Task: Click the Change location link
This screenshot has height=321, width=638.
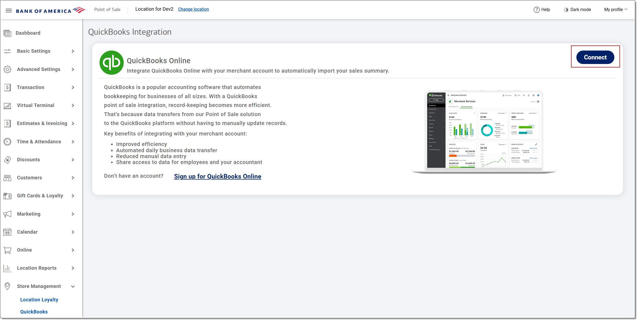Action: [193, 9]
